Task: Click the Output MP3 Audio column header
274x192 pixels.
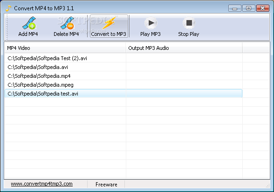Action: (x=184, y=48)
